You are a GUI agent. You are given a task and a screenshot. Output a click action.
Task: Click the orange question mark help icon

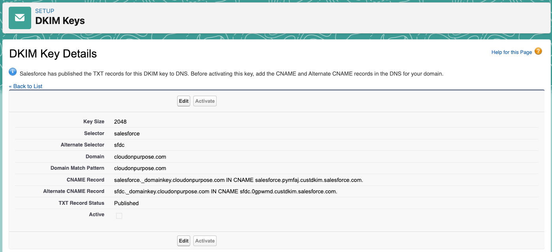(538, 51)
